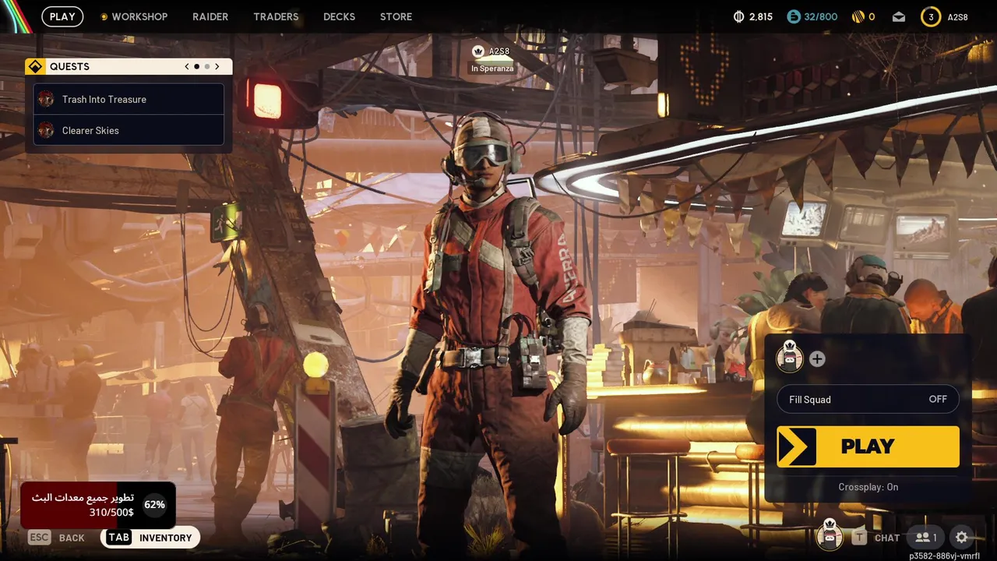Open the friends list showing 1
The height and width of the screenshot is (561, 997).
click(x=926, y=538)
